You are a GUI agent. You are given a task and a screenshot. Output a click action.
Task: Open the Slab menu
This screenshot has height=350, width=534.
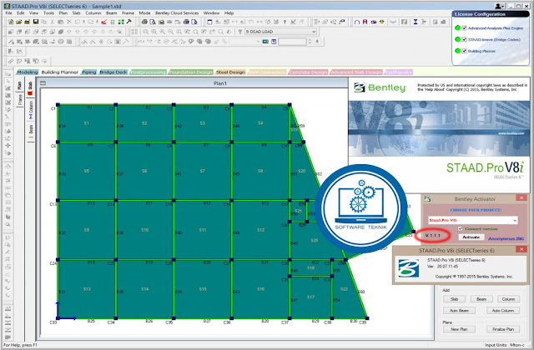pyautogui.click(x=76, y=13)
